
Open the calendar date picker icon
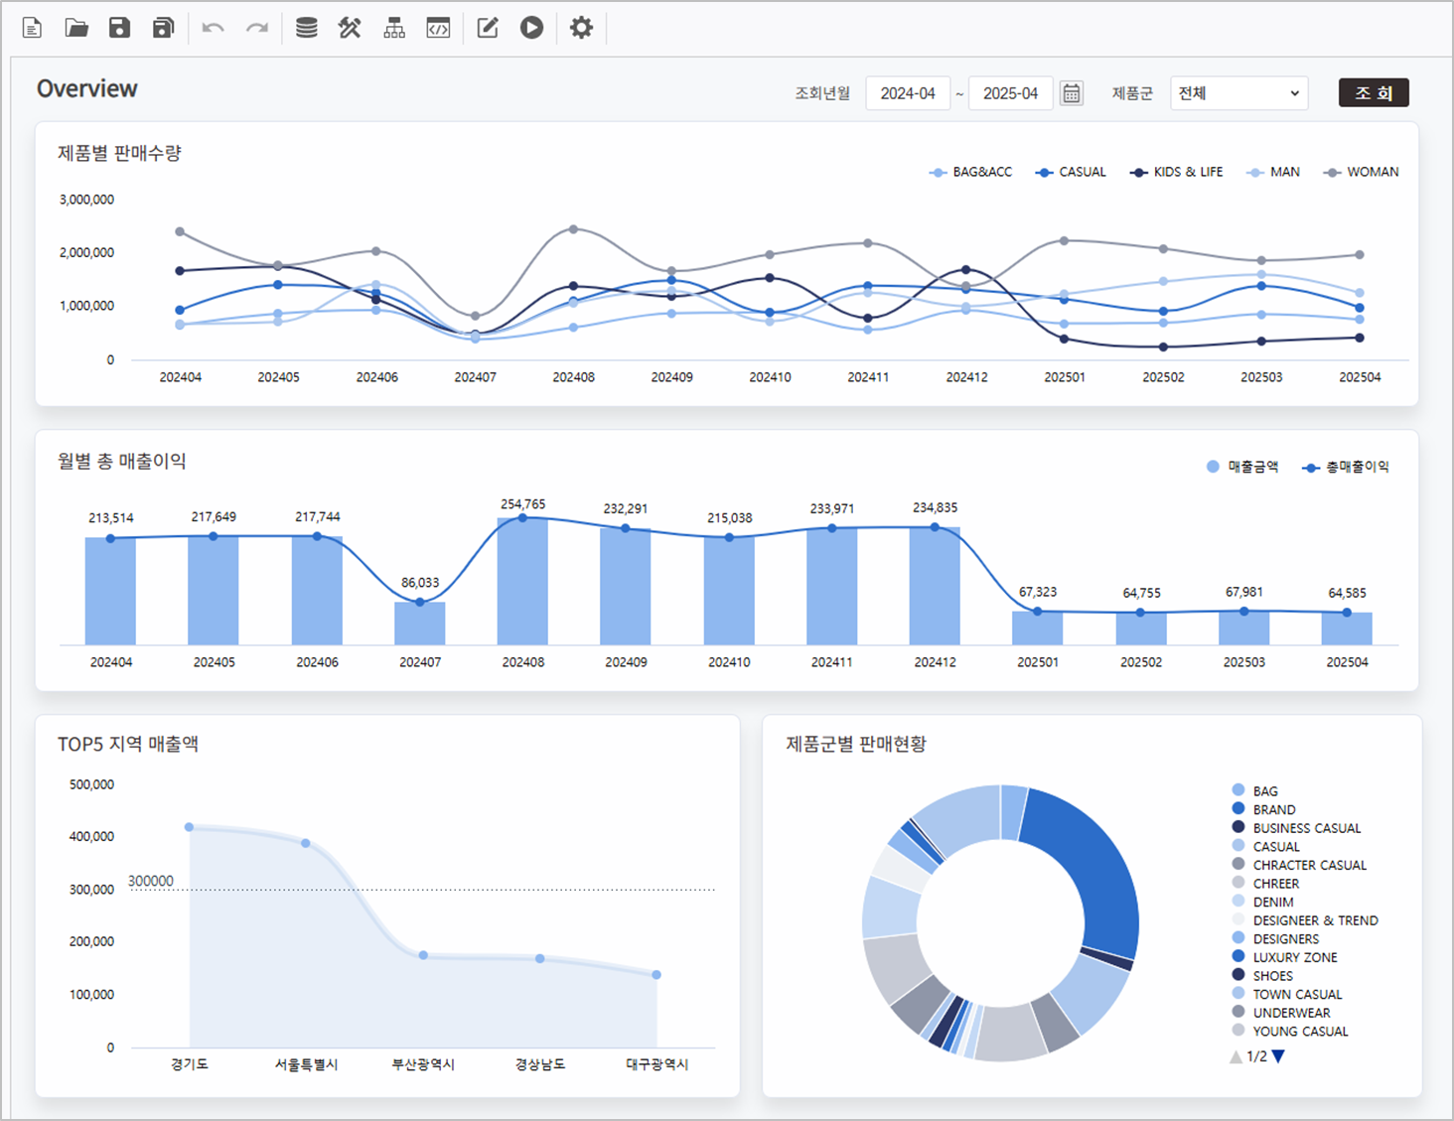point(1072,93)
